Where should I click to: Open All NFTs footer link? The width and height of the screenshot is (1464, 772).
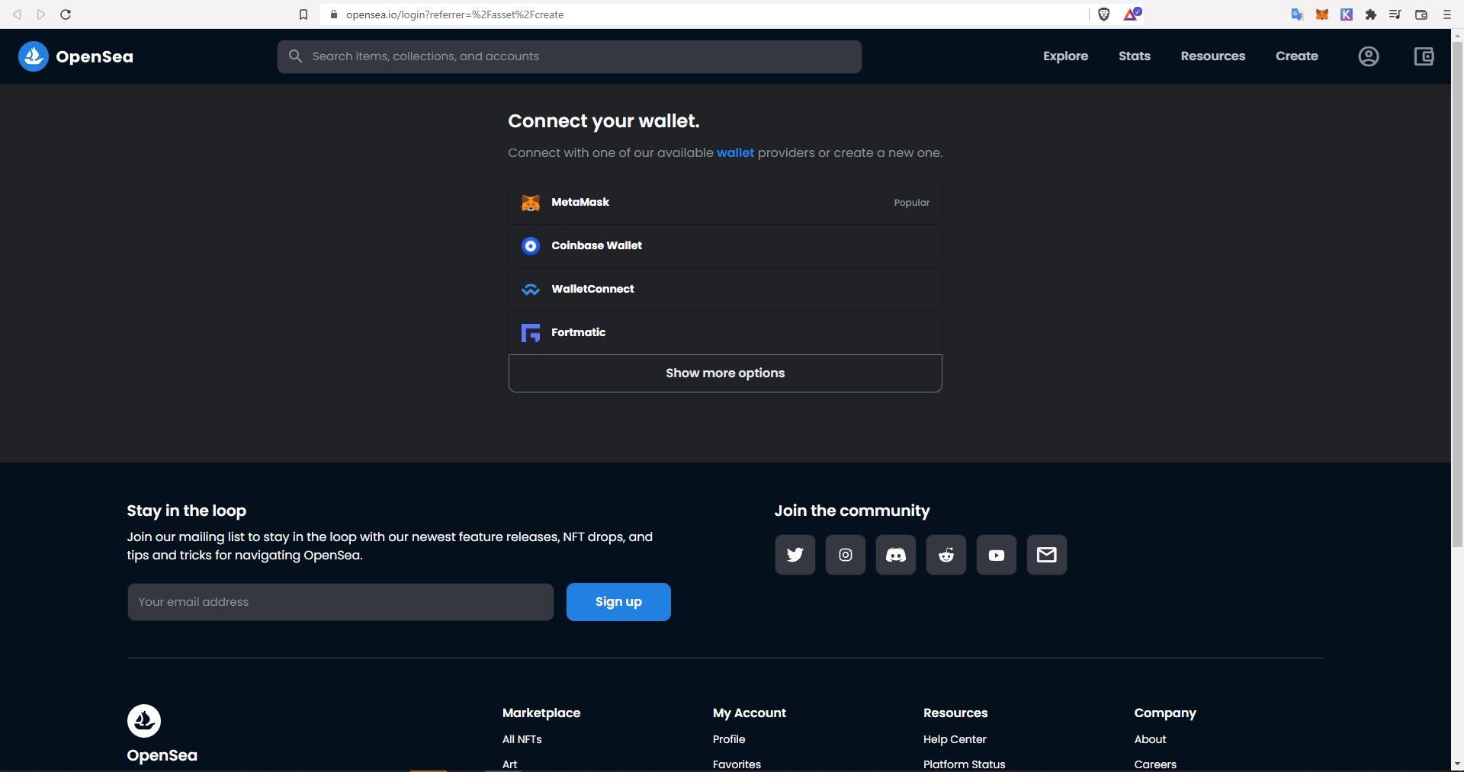[522, 739]
